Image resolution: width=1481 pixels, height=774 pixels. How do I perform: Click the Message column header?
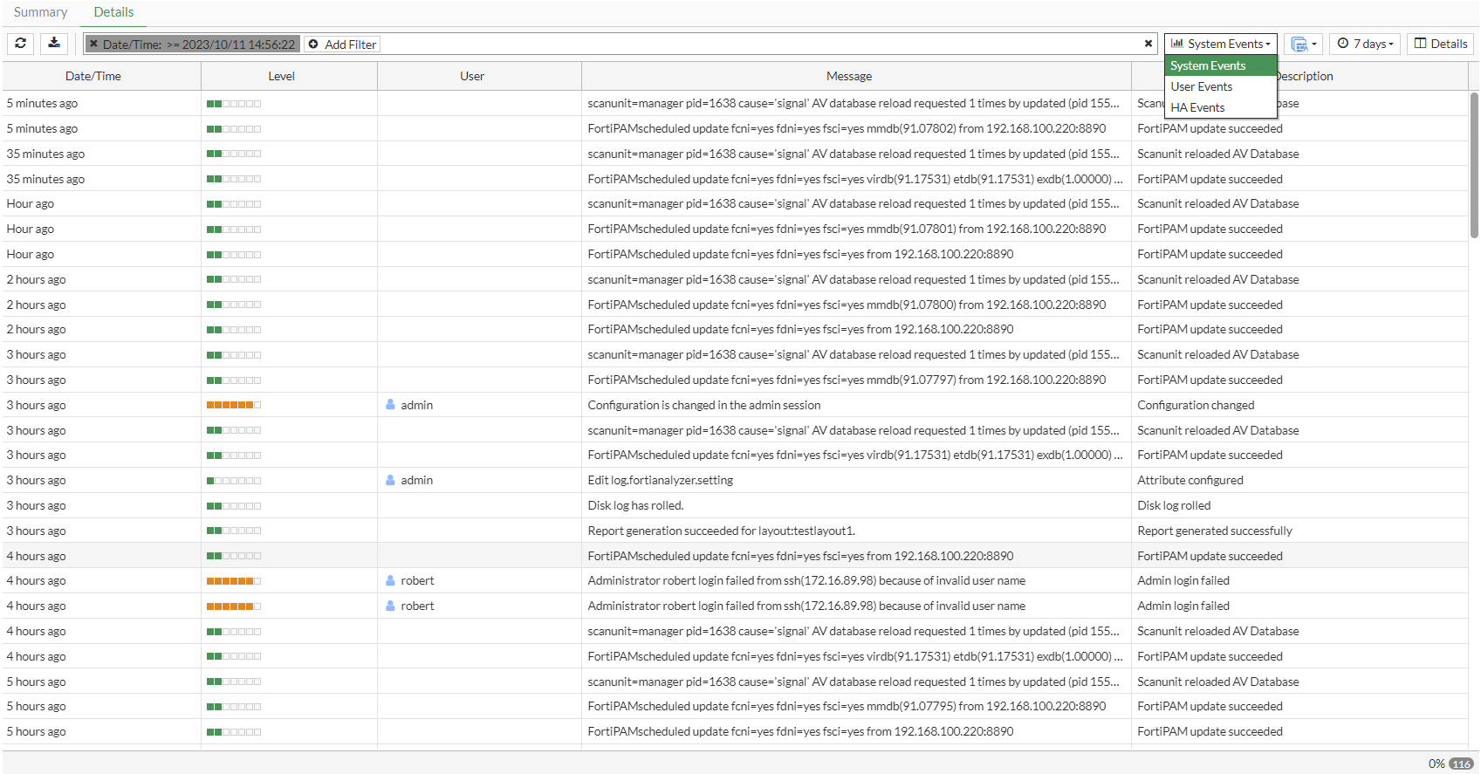click(857, 76)
